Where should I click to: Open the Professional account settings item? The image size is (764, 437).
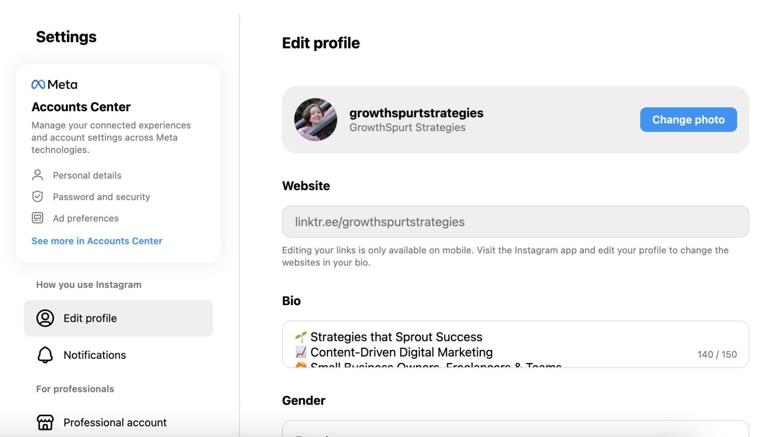tap(118, 422)
